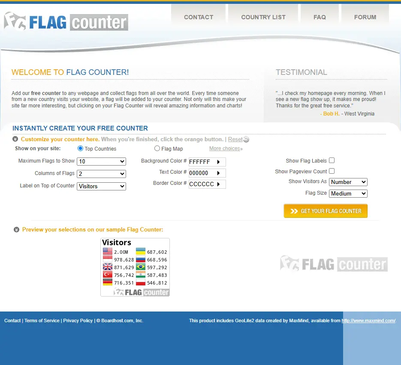Screen dimensions: 401x365
Task: Click the India flag in the preview
Action: (141, 275)
